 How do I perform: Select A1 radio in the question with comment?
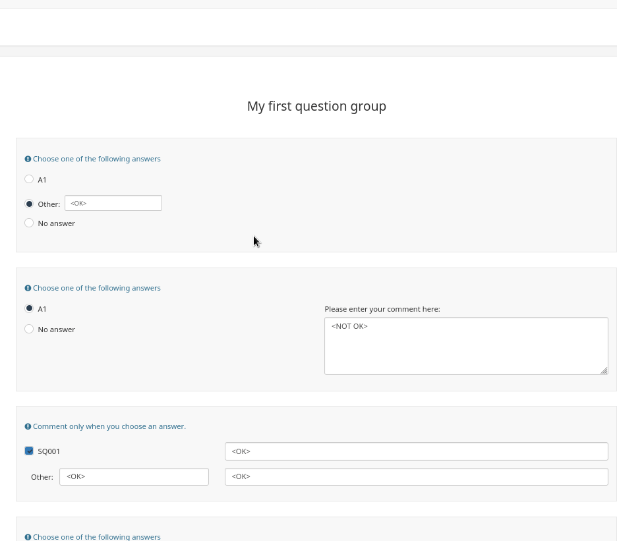coord(29,308)
